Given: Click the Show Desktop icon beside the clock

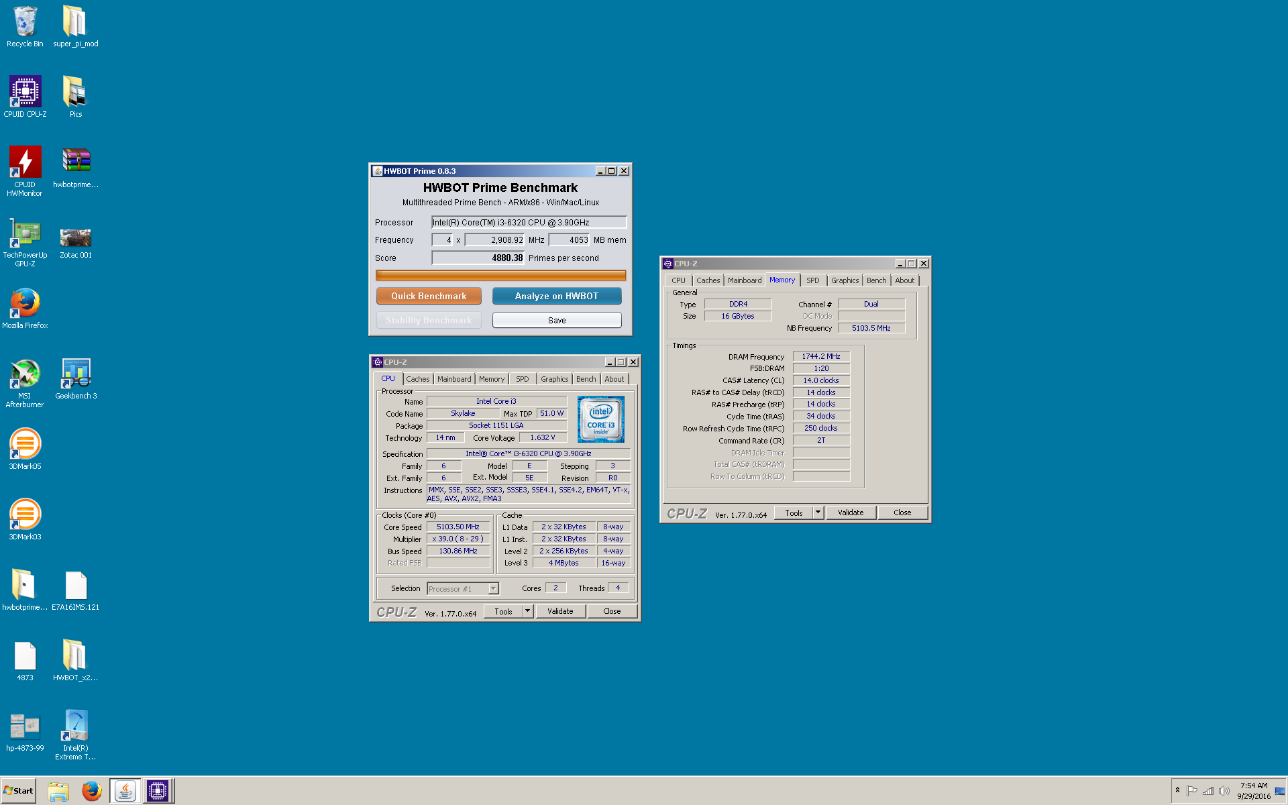Looking at the screenshot, I should [x=1280, y=791].
